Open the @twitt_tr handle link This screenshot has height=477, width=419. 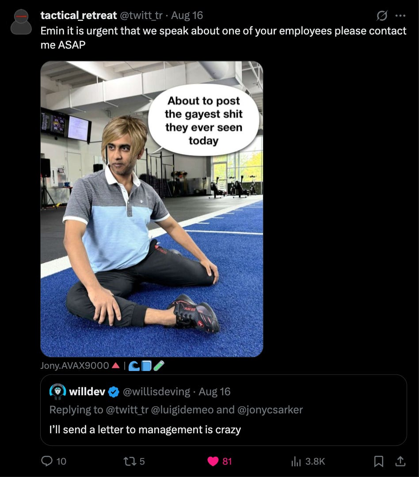[x=141, y=15]
